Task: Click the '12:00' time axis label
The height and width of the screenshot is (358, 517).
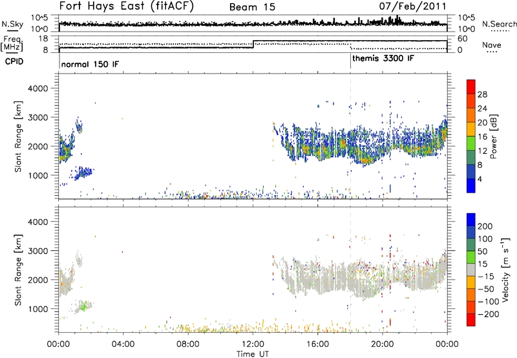Action: point(253,344)
